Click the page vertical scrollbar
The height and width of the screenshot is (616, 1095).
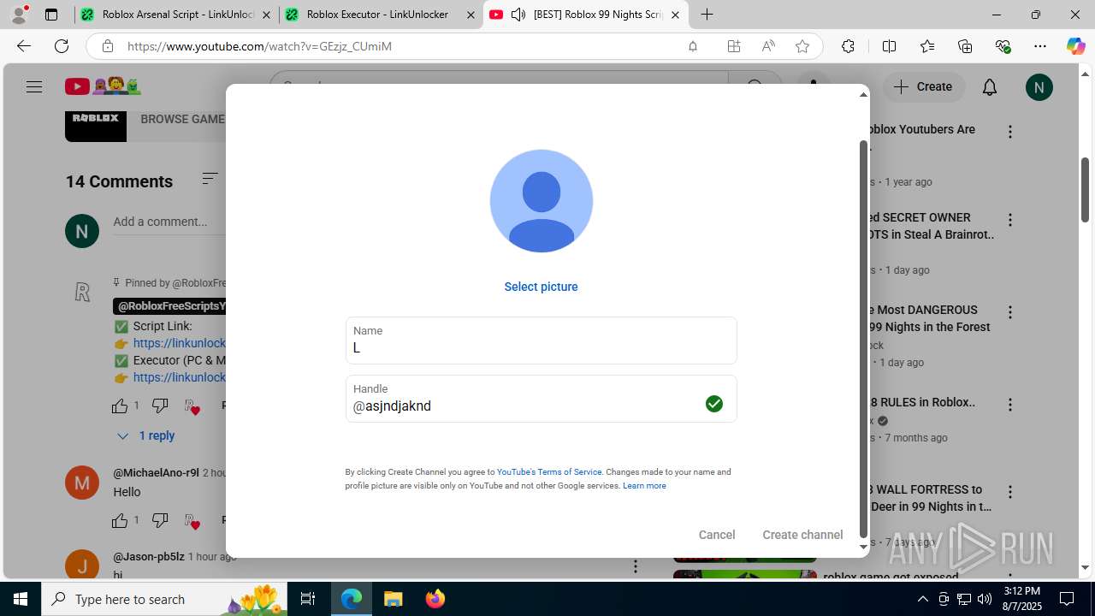(1086, 188)
